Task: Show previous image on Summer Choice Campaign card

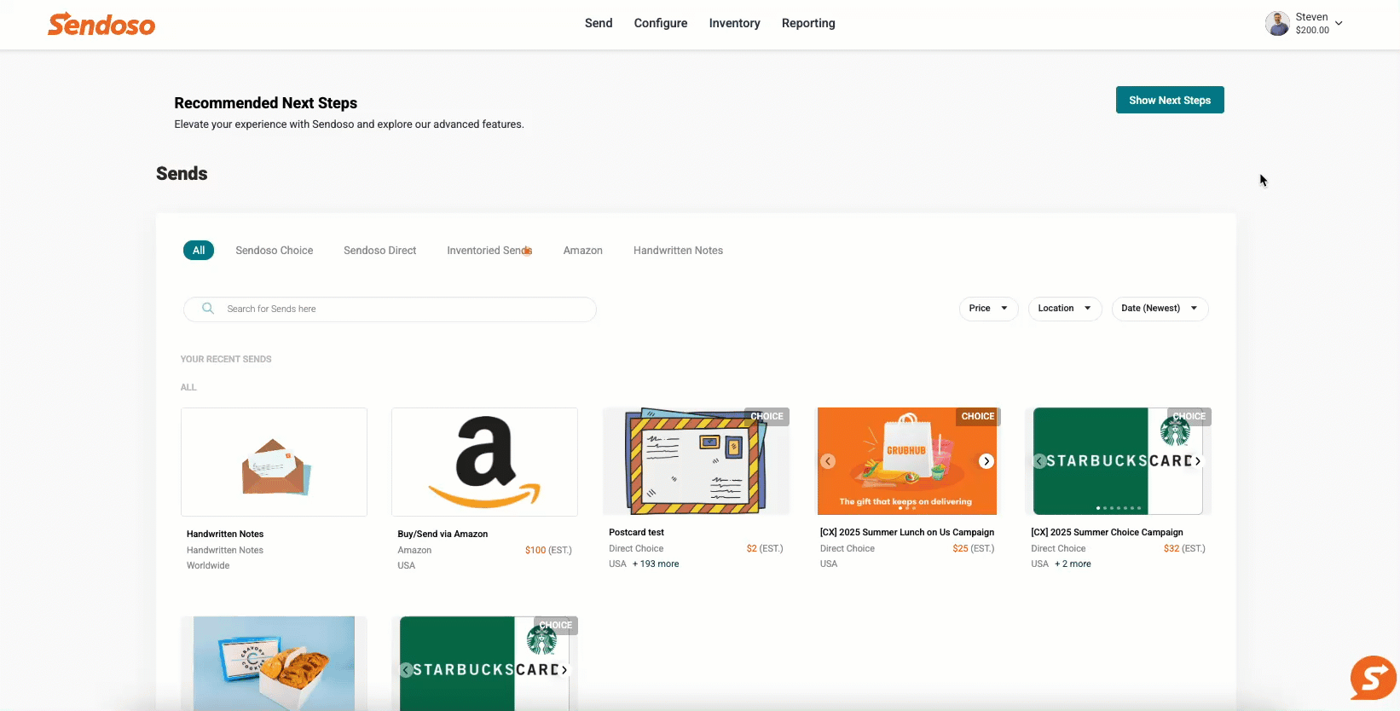Action: (x=1039, y=461)
